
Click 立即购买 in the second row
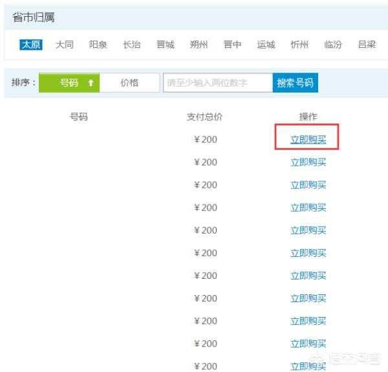(x=308, y=162)
